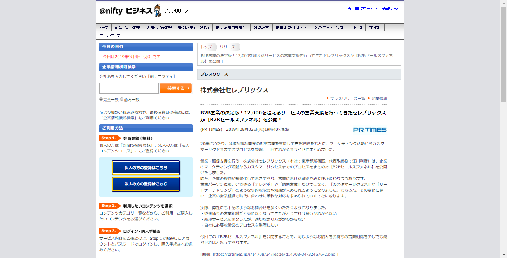Select the リリース tab
The height and width of the screenshot is (258, 507).
point(356,28)
